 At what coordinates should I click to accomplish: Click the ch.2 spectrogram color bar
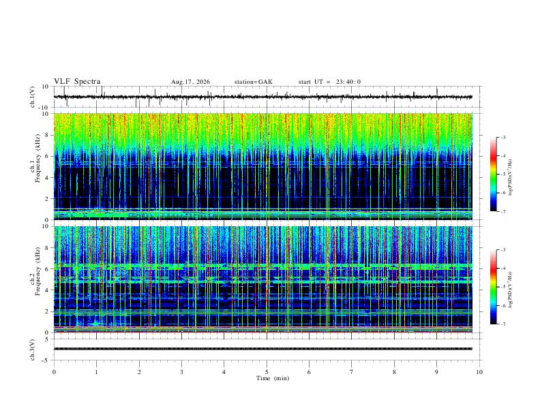(x=493, y=287)
